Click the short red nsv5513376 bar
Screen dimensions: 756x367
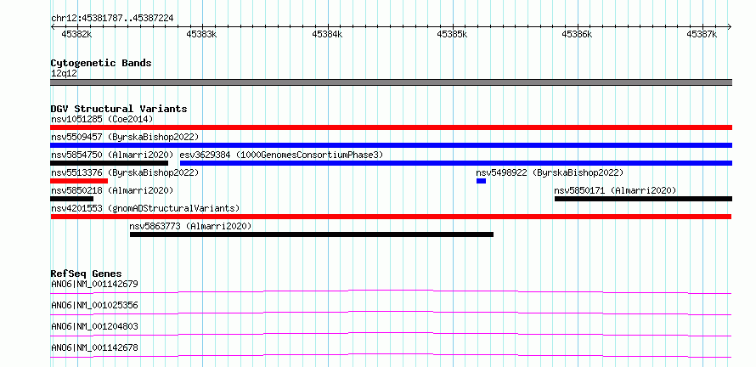(x=79, y=181)
